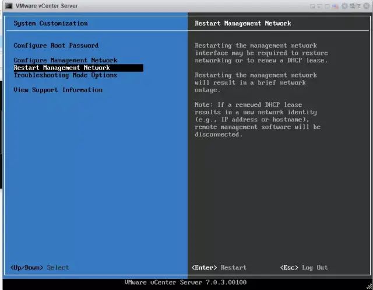Viewport: 373px width, 290px height.
Task: Click the <Enter> Restart hint
Action: click(x=219, y=267)
